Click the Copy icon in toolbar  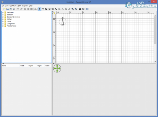click(x=28, y=9)
